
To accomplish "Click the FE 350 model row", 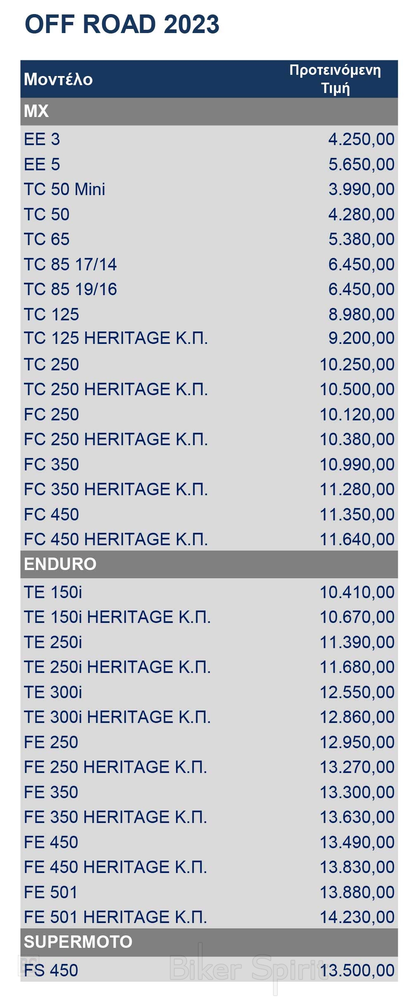I will pos(209,792).
